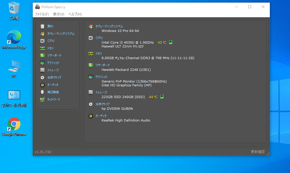Click the ストレージ hard disk sidebar icon
Screen dimensions: 290x173
[42, 70]
